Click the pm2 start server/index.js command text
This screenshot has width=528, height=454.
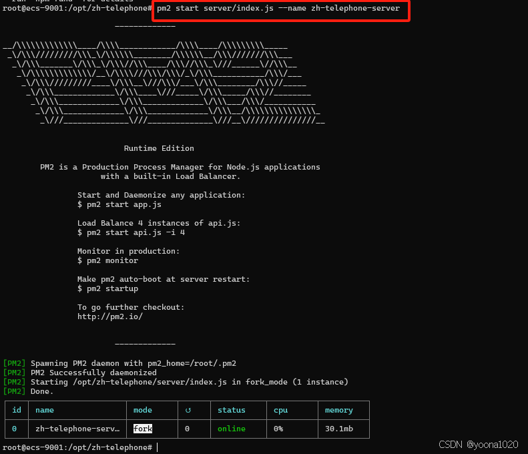pyautogui.click(x=278, y=8)
